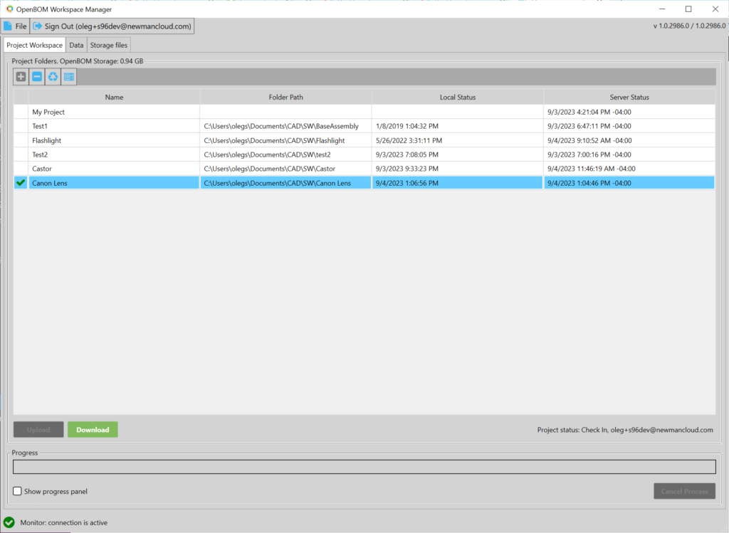Image resolution: width=729 pixels, height=533 pixels.
Task: Click local status 9/4/2023 1:06:56 PM
Action: (407, 183)
